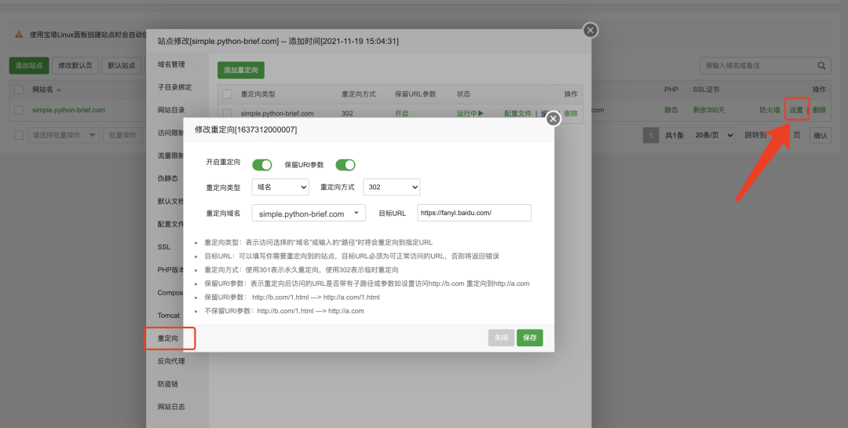Viewport: 848px width, 428px height.
Task: Click the green 保存 button
Action: 529,338
